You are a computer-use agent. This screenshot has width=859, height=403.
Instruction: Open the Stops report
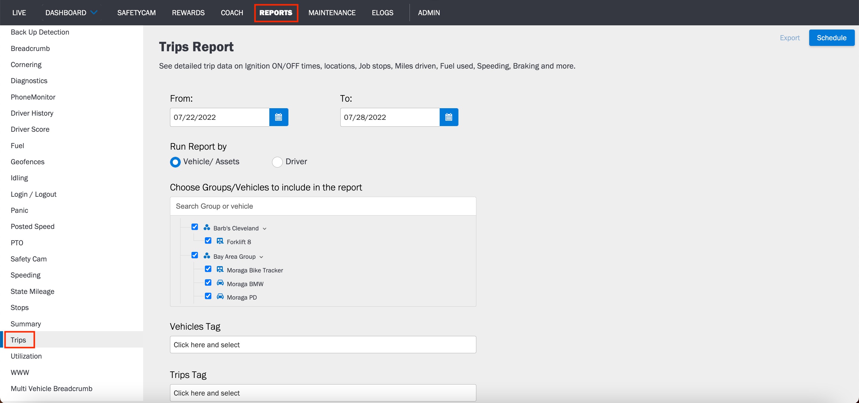point(20,307)
